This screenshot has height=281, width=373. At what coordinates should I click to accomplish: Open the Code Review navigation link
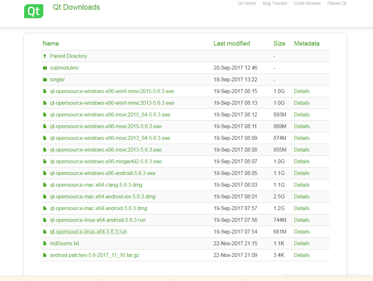pyautogui.click(x=307, y=3)
